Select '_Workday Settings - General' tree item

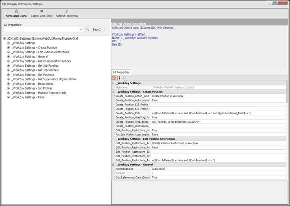(x=30, y=57)
